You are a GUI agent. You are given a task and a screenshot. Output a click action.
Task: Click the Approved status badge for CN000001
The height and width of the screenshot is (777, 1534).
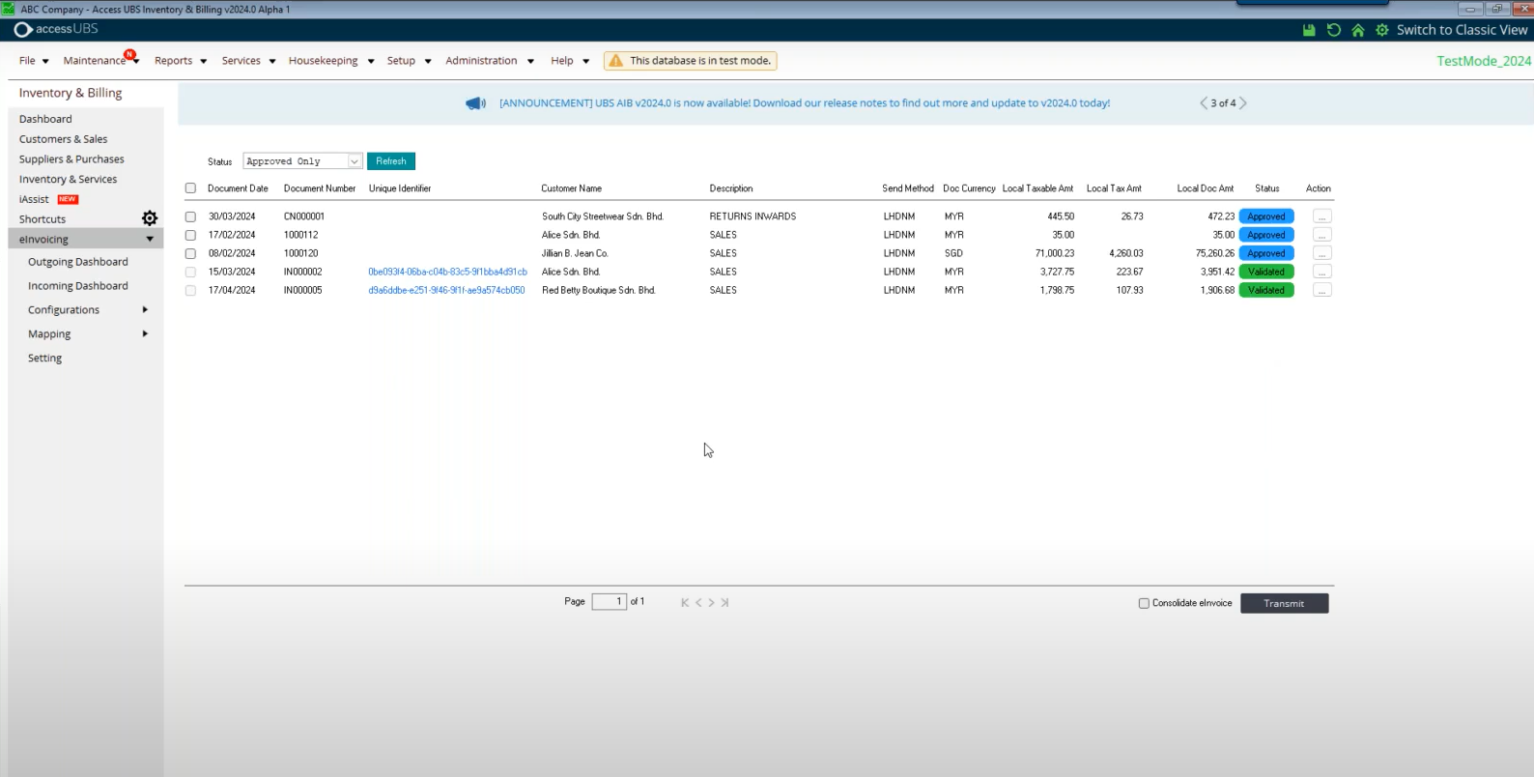point(1266,216)
